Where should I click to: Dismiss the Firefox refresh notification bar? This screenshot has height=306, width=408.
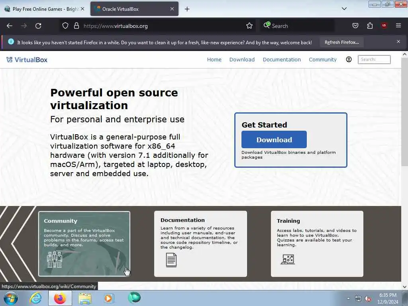398,41
